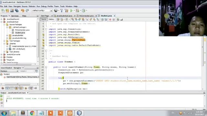Switch to the Services tab
The width and height of the screenshot is (207, 116).
pos(15,16)
